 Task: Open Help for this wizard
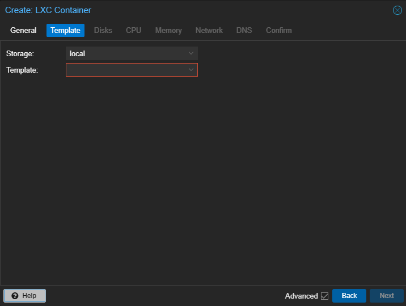(x=24, y=296)
